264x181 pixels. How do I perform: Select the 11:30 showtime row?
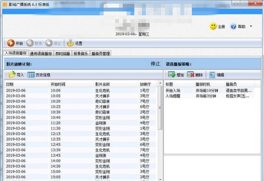point(81,128)
